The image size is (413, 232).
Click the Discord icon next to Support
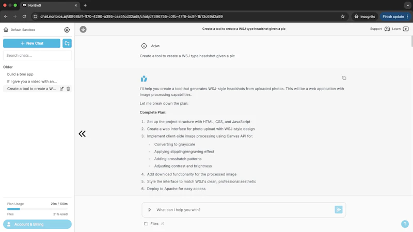[x=387, y=29]
